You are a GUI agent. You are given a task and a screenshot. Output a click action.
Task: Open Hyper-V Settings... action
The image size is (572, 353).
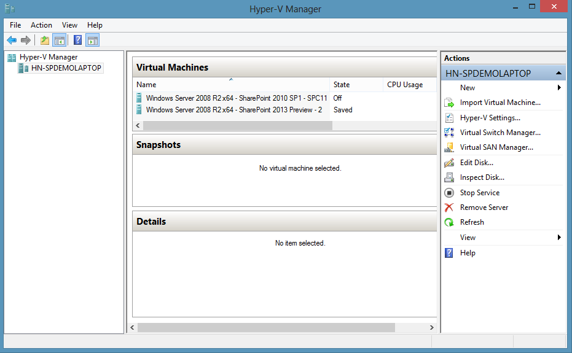pos(490,118)
